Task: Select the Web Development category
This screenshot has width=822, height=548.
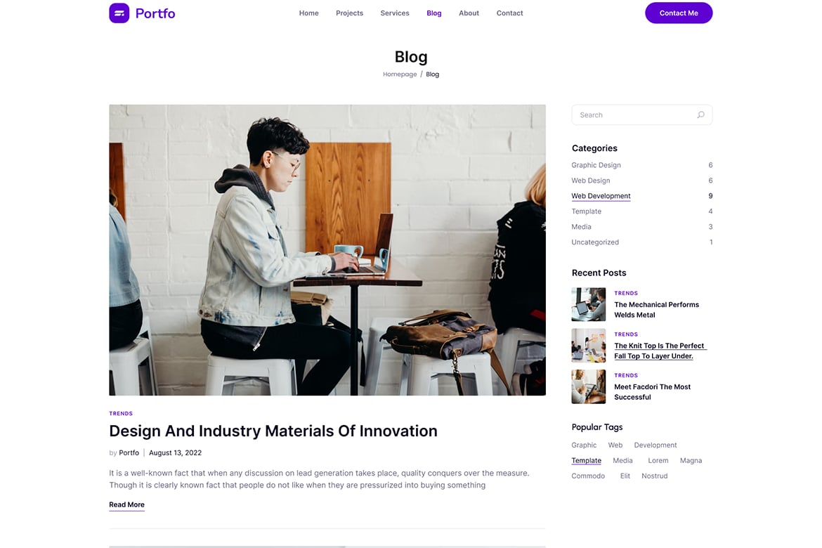Action: (601, 195)
